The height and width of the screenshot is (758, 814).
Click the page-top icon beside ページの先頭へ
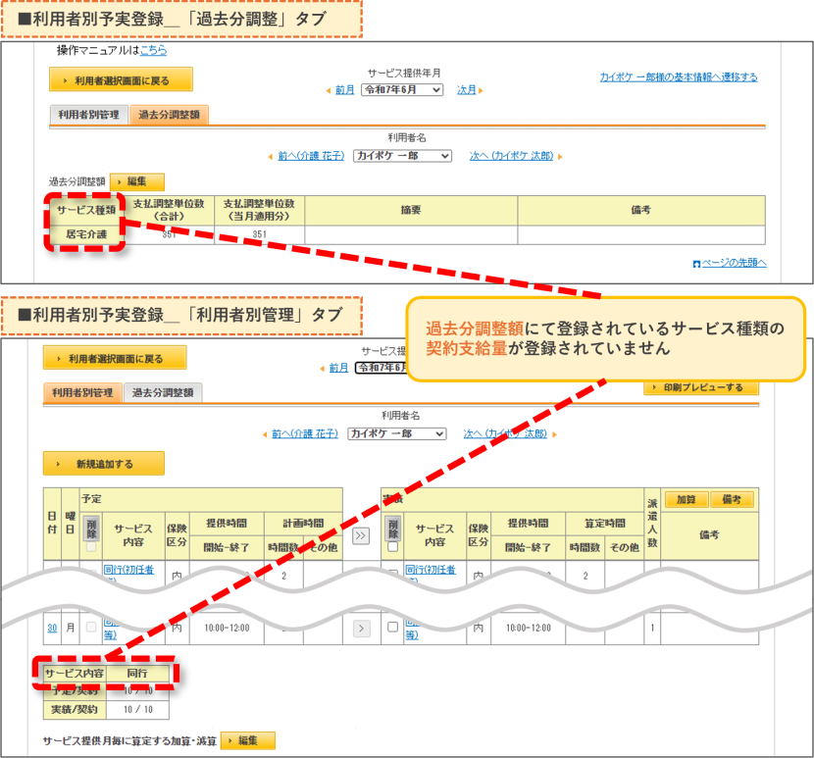pyautogui.click(x=696, y=264)
